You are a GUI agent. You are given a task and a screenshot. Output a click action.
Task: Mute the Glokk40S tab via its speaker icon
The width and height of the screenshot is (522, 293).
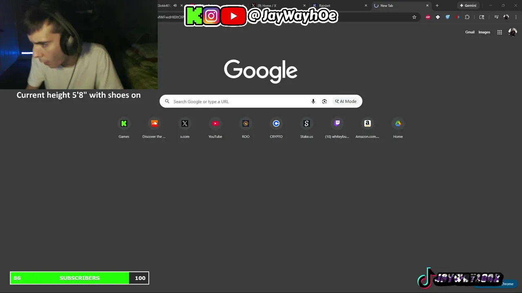(175, 6)
